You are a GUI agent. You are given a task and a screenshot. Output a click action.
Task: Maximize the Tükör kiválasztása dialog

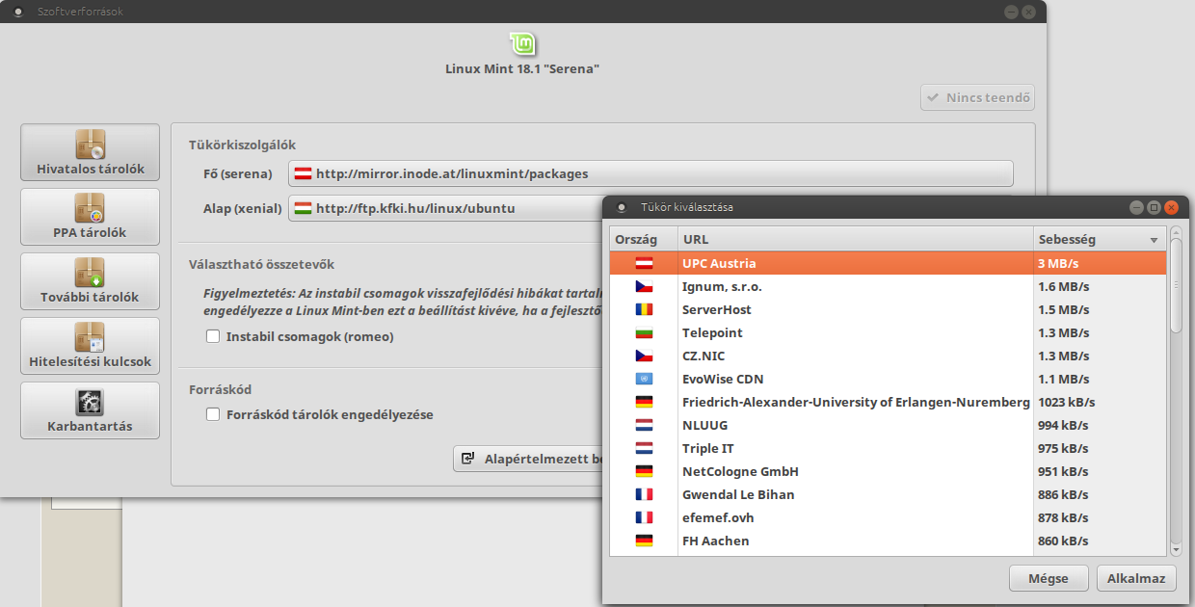pos(1154,207)
